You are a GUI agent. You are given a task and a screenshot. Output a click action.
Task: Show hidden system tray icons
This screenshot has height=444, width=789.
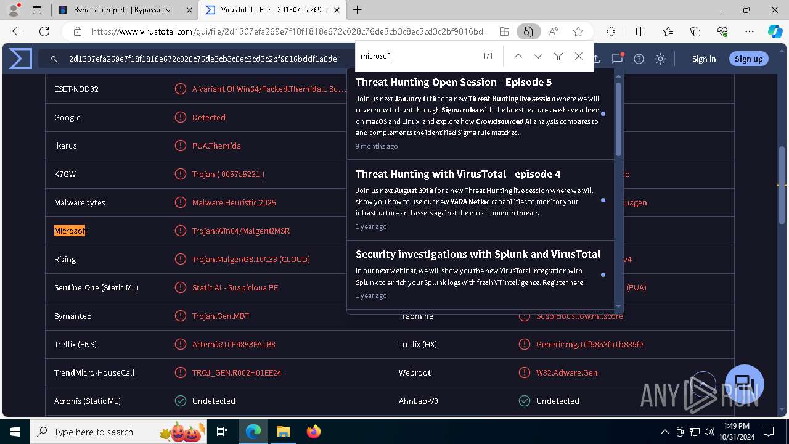[664, 432]
